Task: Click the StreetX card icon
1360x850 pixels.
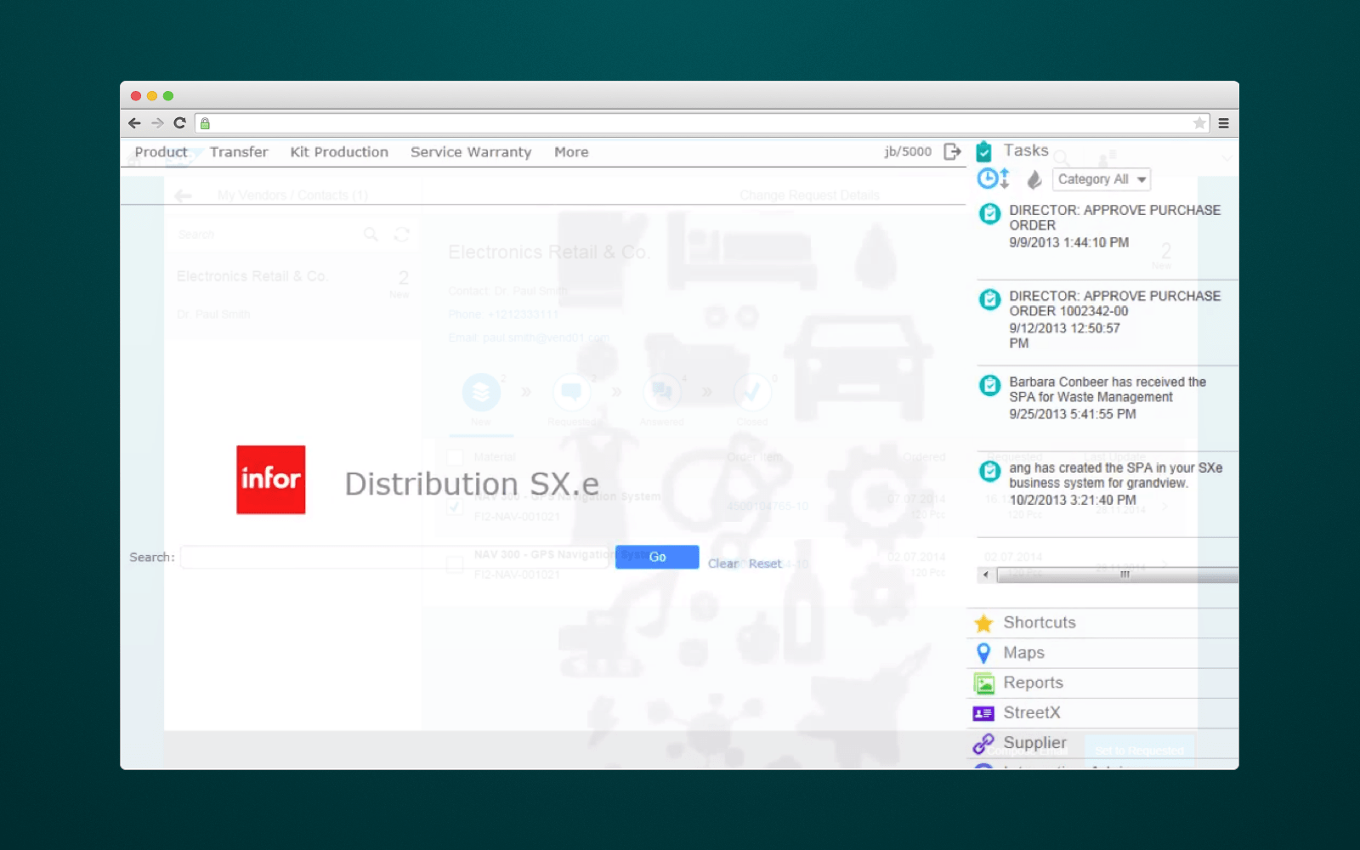Action: 983,713
